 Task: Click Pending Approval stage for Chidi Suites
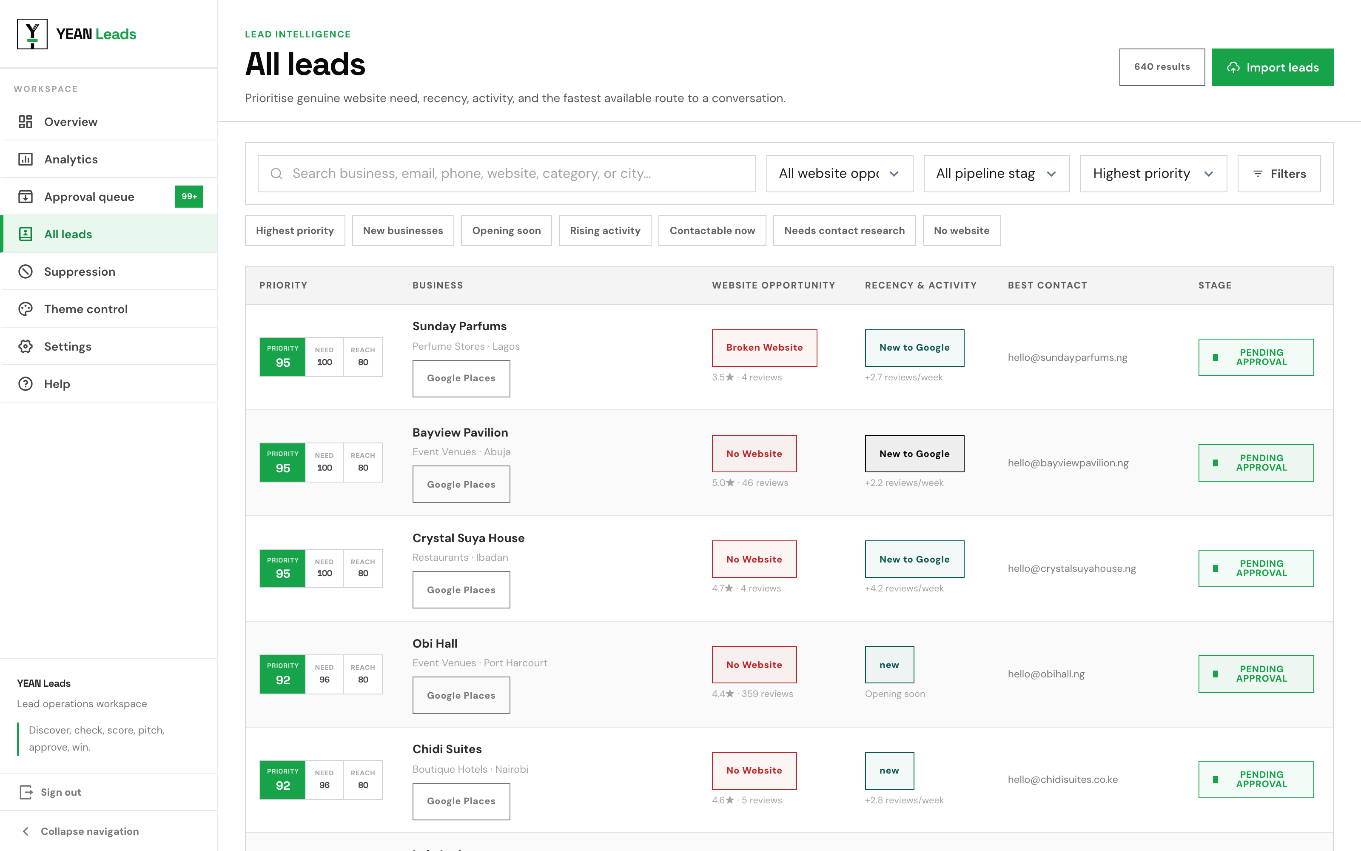[x=1256, y=780]
